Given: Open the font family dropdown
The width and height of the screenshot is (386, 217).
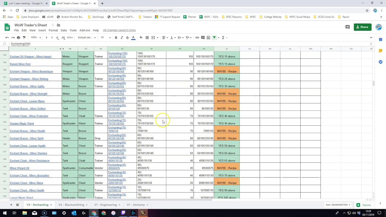Looking at the screenshot, I should pyautogui.click(x=87, y=38).
